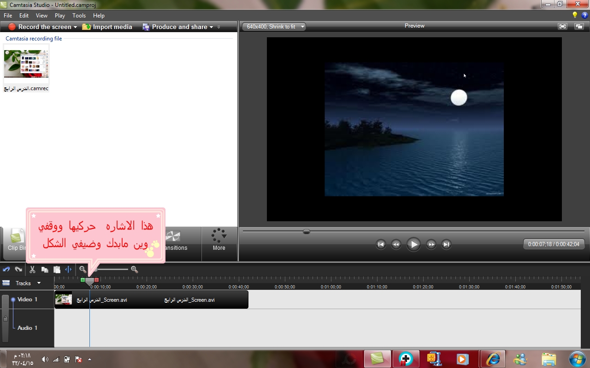Open the Edit menu

pyautogui.click(x=24, y=16)
